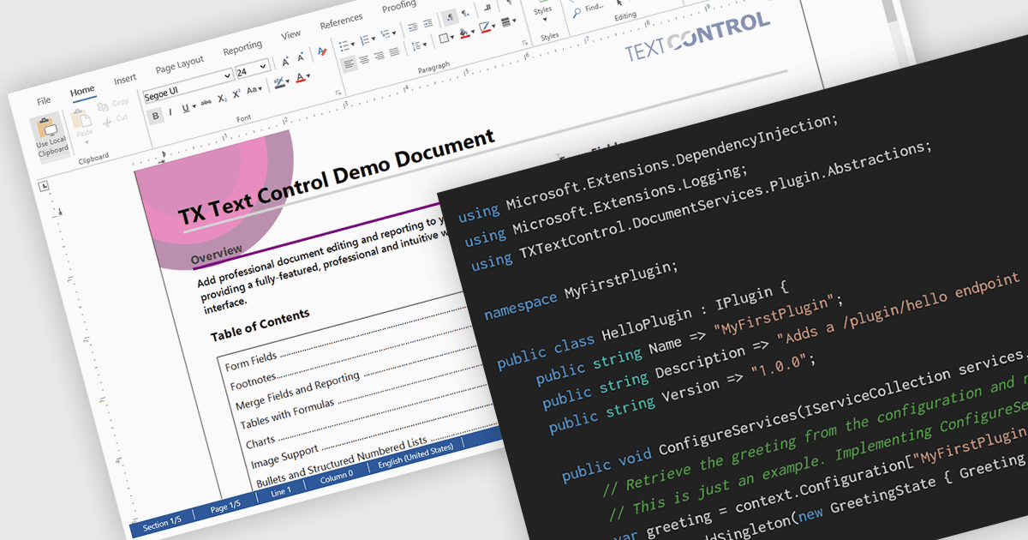
Task: Decrease paragraph indent
Action: (x=413, y=27)
